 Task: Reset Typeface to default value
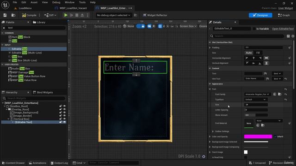pyautogui.click(x=286, y=100)
